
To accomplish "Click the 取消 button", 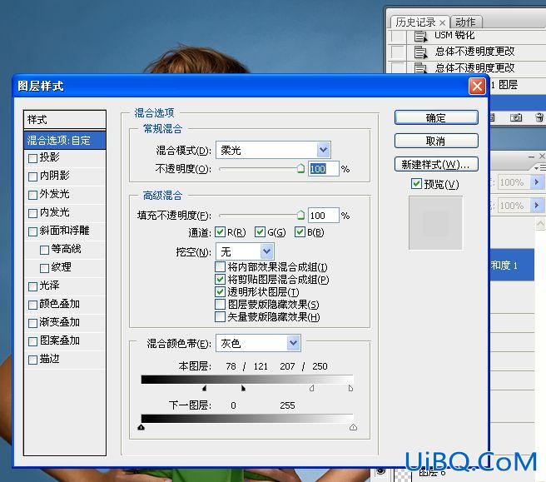I will (436, 141).
